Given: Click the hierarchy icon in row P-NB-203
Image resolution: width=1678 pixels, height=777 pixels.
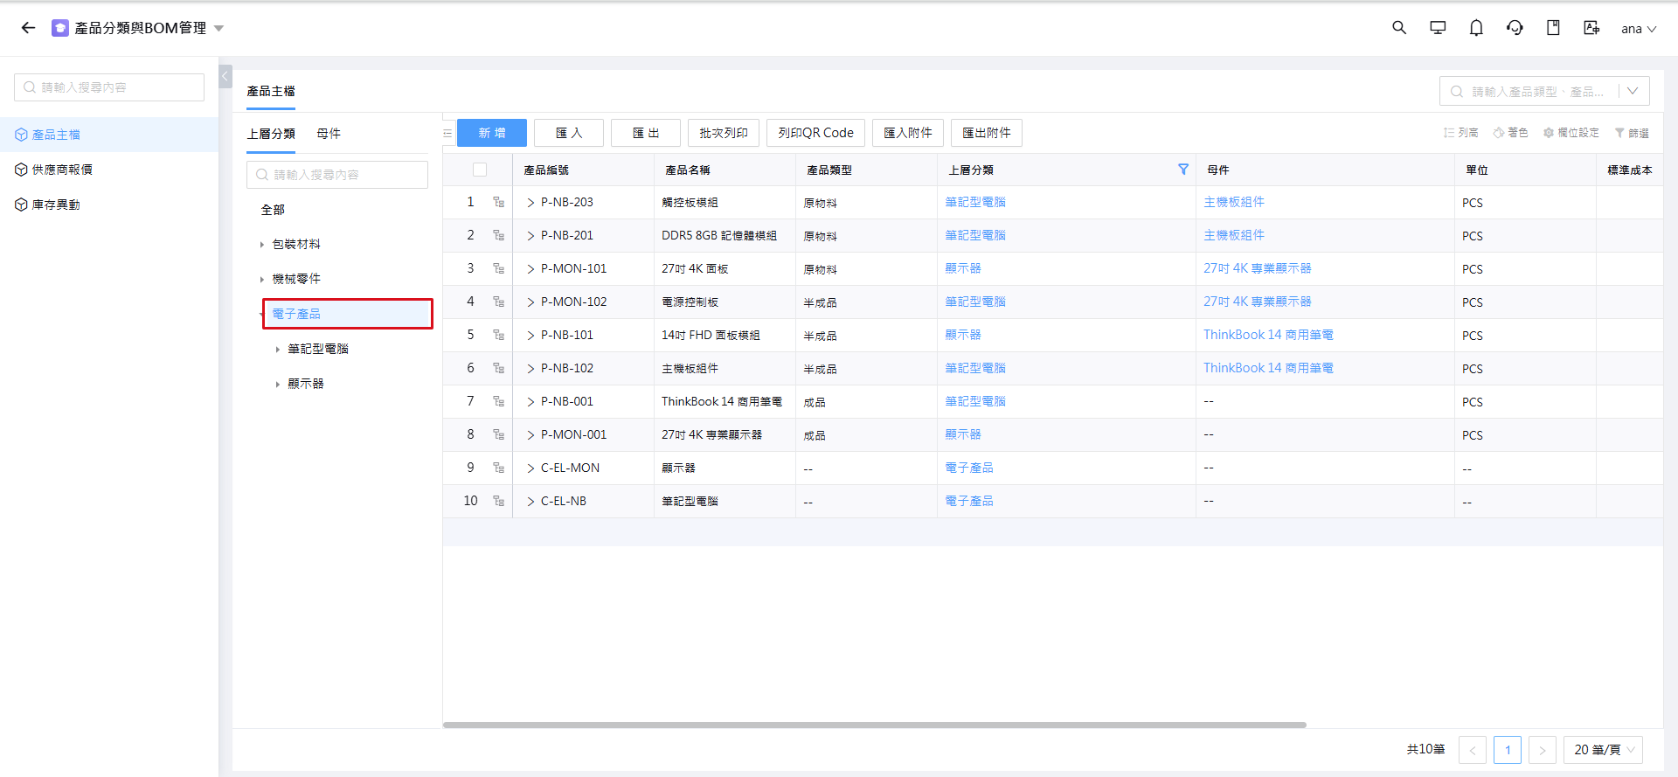Looking at the screenshot, I should click(x=498, y=202).
